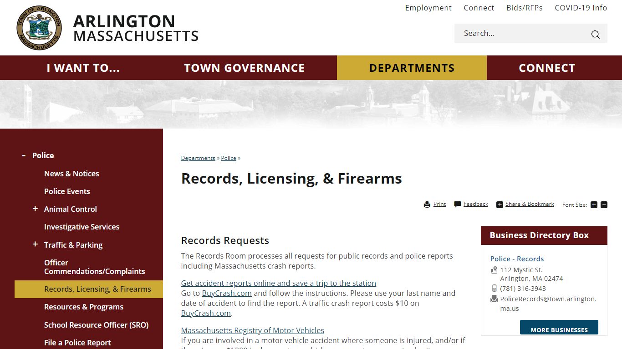This screenshot has width=622, height=349.
Task: Click the 112 Mystic St. address text
Action: point(521,270)
